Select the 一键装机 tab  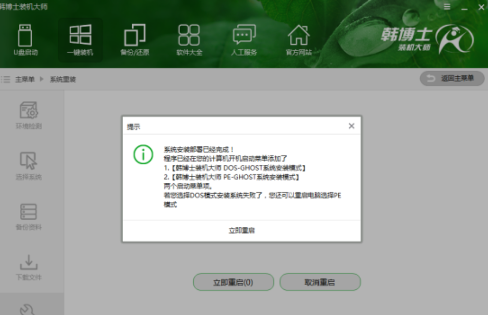[80, 40]
